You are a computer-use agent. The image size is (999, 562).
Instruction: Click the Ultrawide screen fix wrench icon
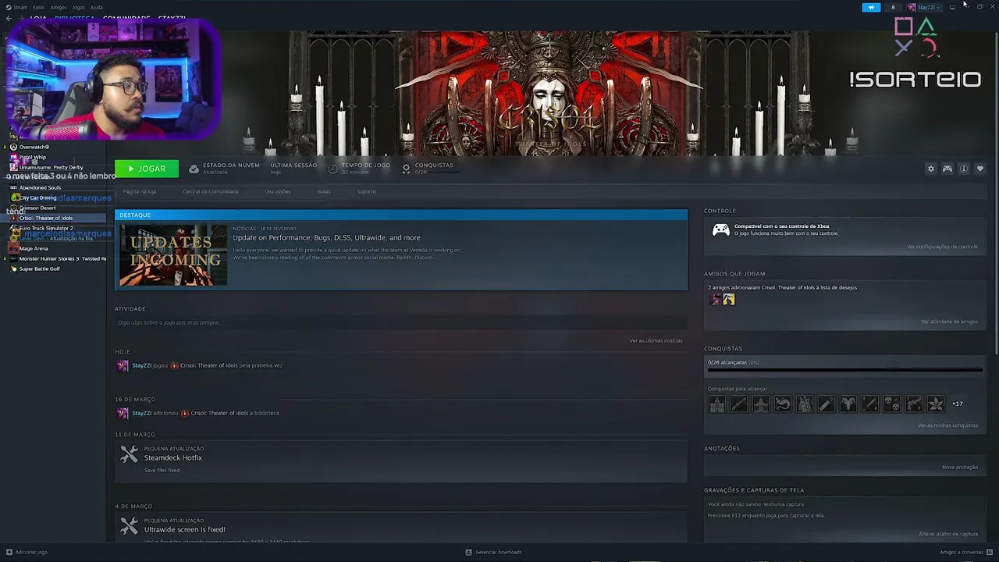pos(129,527)
